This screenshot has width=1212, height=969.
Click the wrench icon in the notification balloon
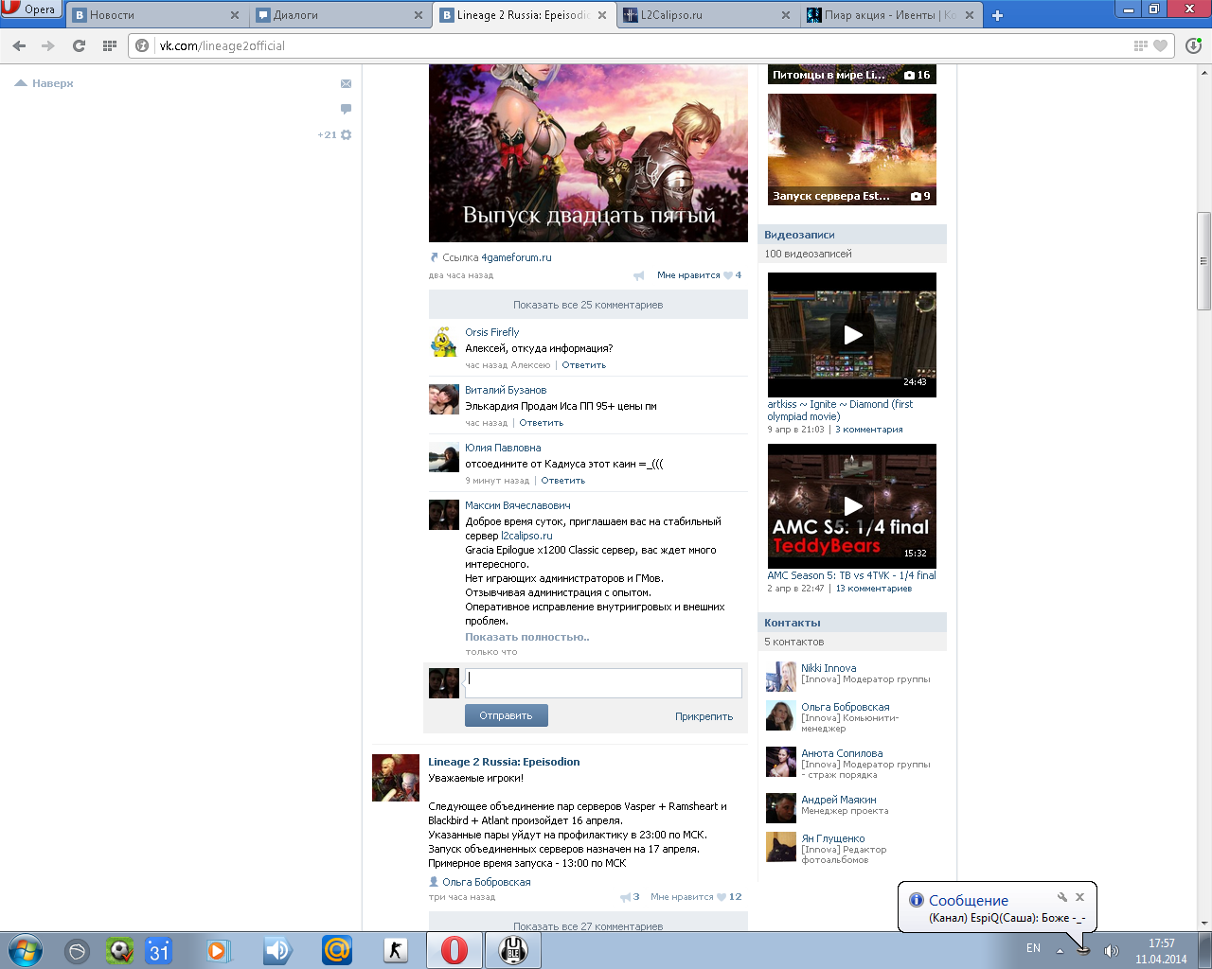(x=1062, y=896)
